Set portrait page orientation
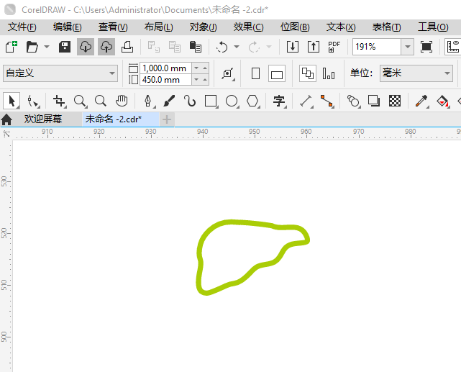 [x=255, y=73]
